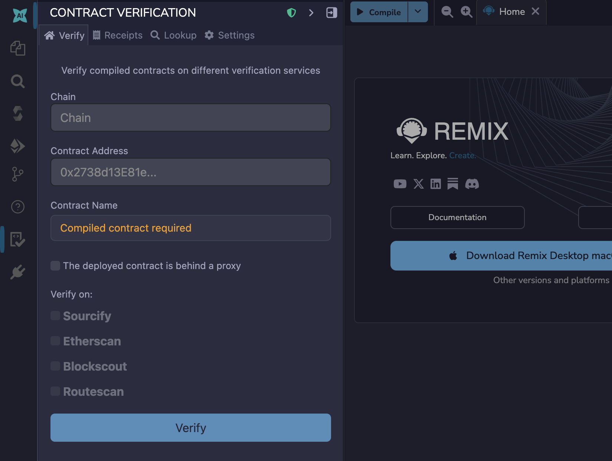
Task: Switch to the Home editor tab
Action: [512, 12]
